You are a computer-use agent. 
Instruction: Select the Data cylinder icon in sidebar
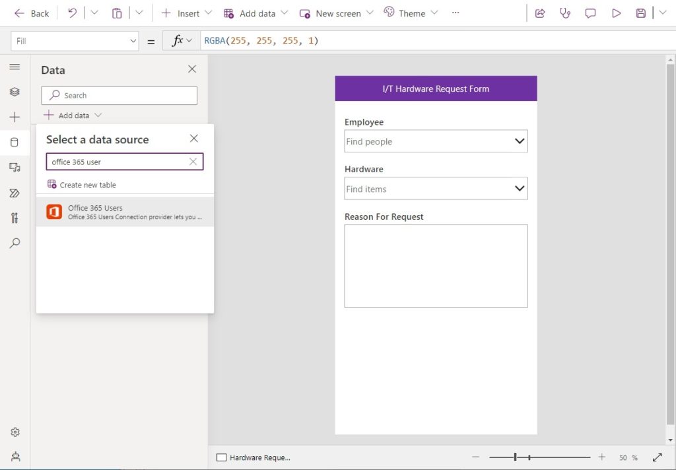15,143
